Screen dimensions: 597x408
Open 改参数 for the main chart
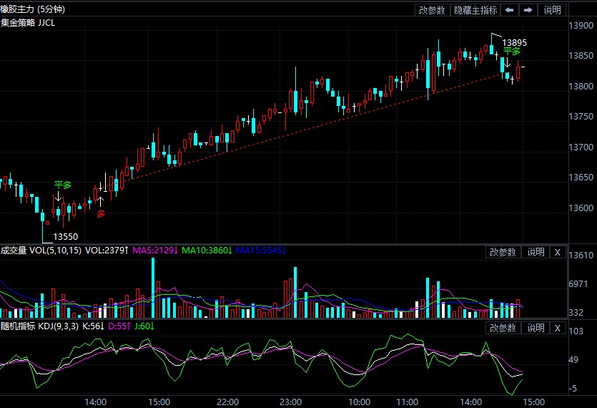[432, 10]
